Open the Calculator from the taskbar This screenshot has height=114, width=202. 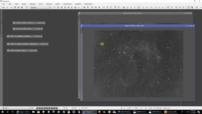coord(69,112)
